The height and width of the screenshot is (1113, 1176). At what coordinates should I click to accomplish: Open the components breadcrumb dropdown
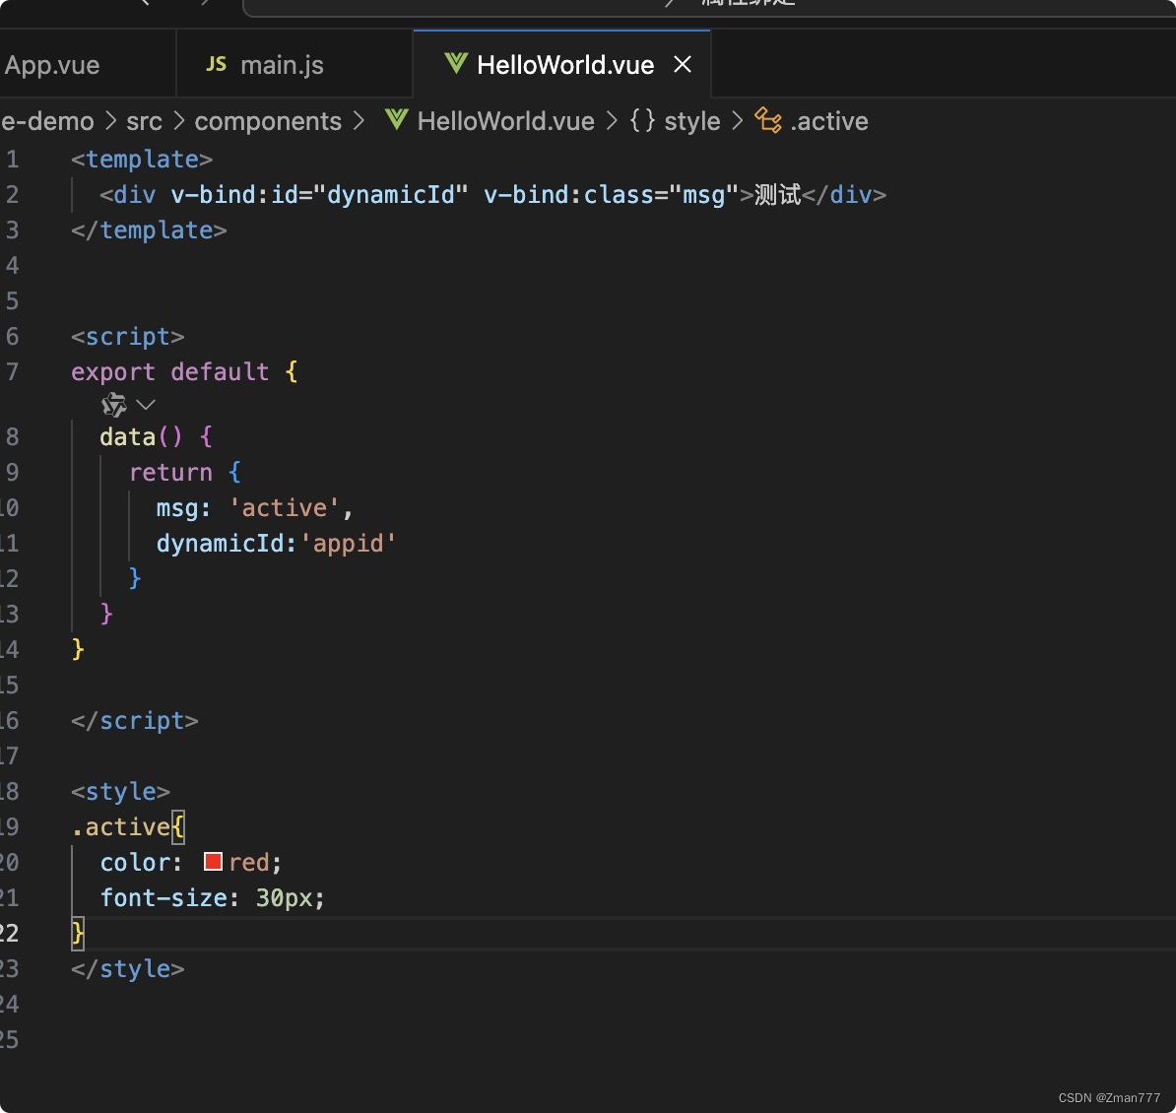(267, 120)
